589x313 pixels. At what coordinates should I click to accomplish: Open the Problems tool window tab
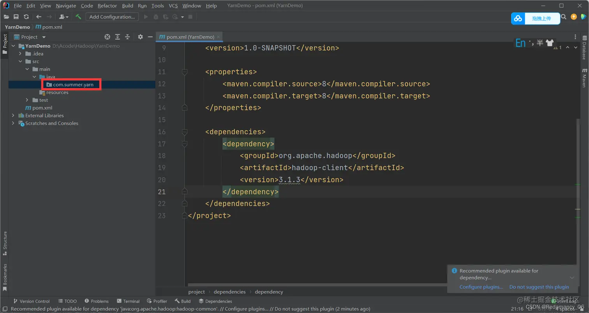[96, 301]
